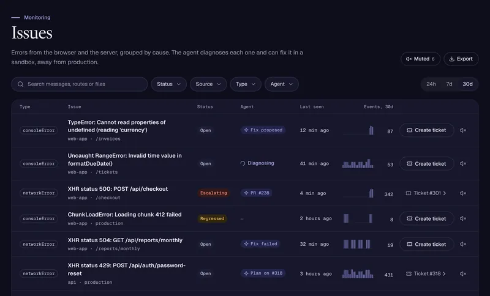Viewport: 490px width, 296px height.
Task: Create ticket for TypeError currency issue
Action: pos(426,130)
